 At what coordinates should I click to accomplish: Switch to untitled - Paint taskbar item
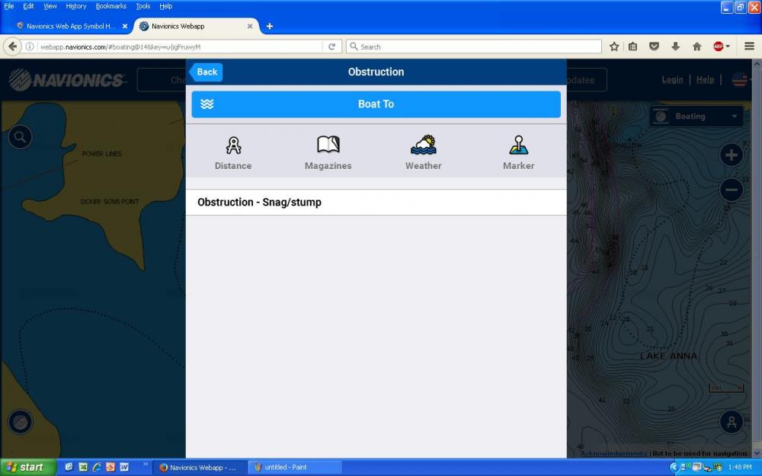[x=295, y=468]
